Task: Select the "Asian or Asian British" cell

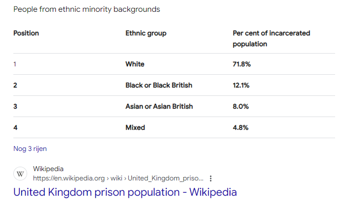Action: click(x=159, y=106)
